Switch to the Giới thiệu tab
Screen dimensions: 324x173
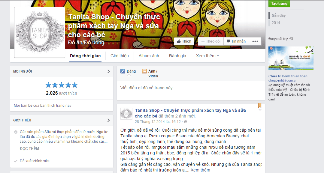(x=120, y=56)
